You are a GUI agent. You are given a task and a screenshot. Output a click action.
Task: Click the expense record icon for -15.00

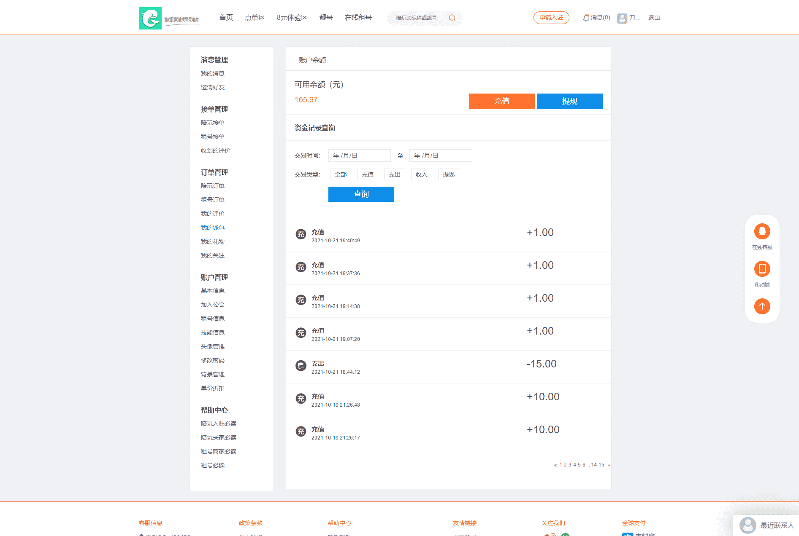pyautogui.click(x=301, y=366)
